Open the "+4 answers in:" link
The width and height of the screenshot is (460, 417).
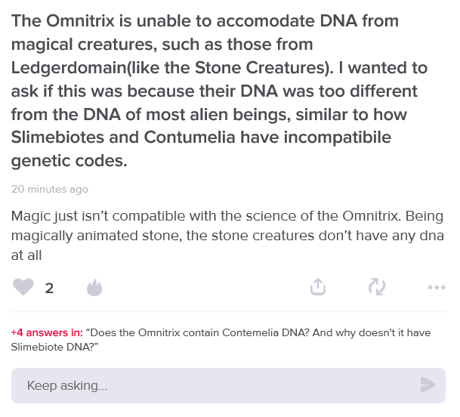click(x=47, y=332)
